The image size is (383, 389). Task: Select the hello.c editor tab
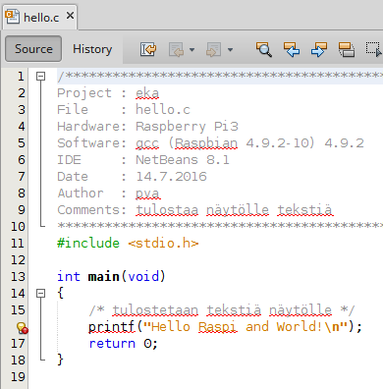coord(40,17)
